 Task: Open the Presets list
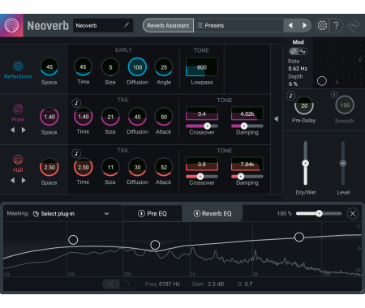(x=238, y=25)
